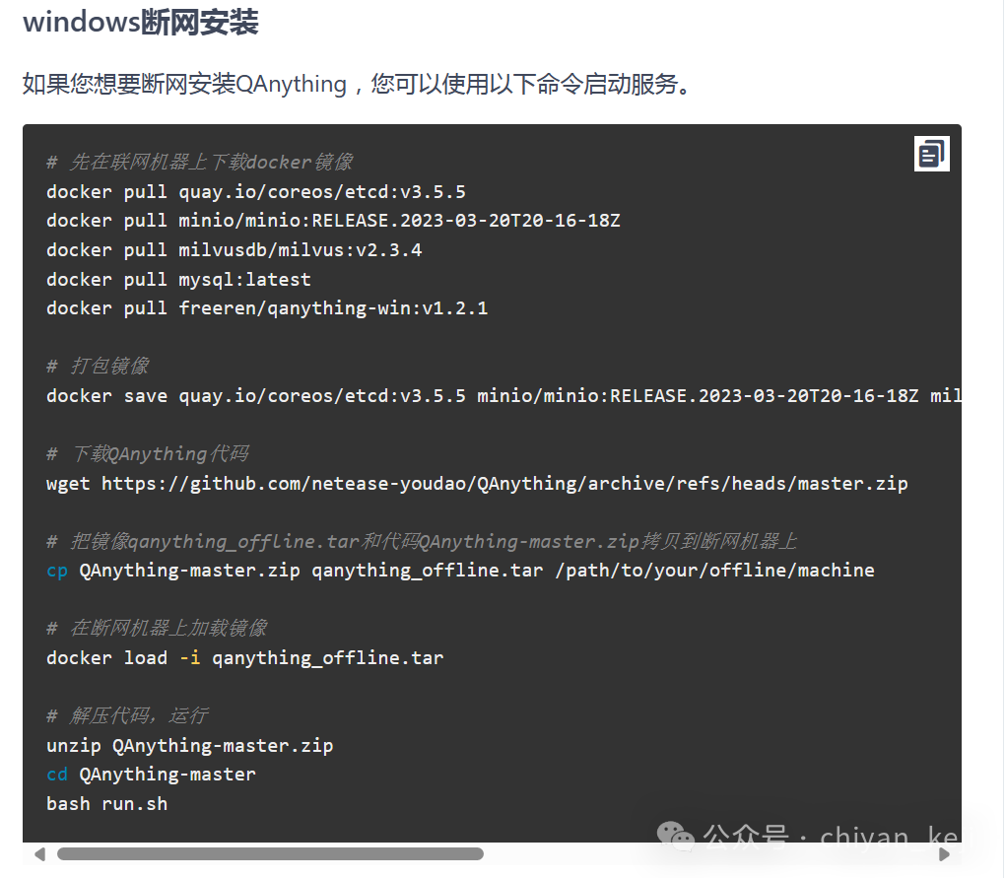Click comment about copying qanything_offline.tar to offline machine
Screen dimensions: 1006x878
pyautogui.click(x=422, y=541)
